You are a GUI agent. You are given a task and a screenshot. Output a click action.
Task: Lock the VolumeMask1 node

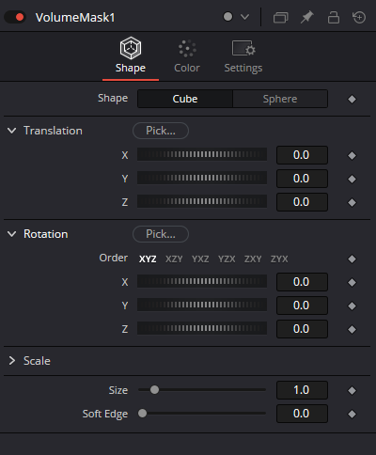click(x=334, y=17)
